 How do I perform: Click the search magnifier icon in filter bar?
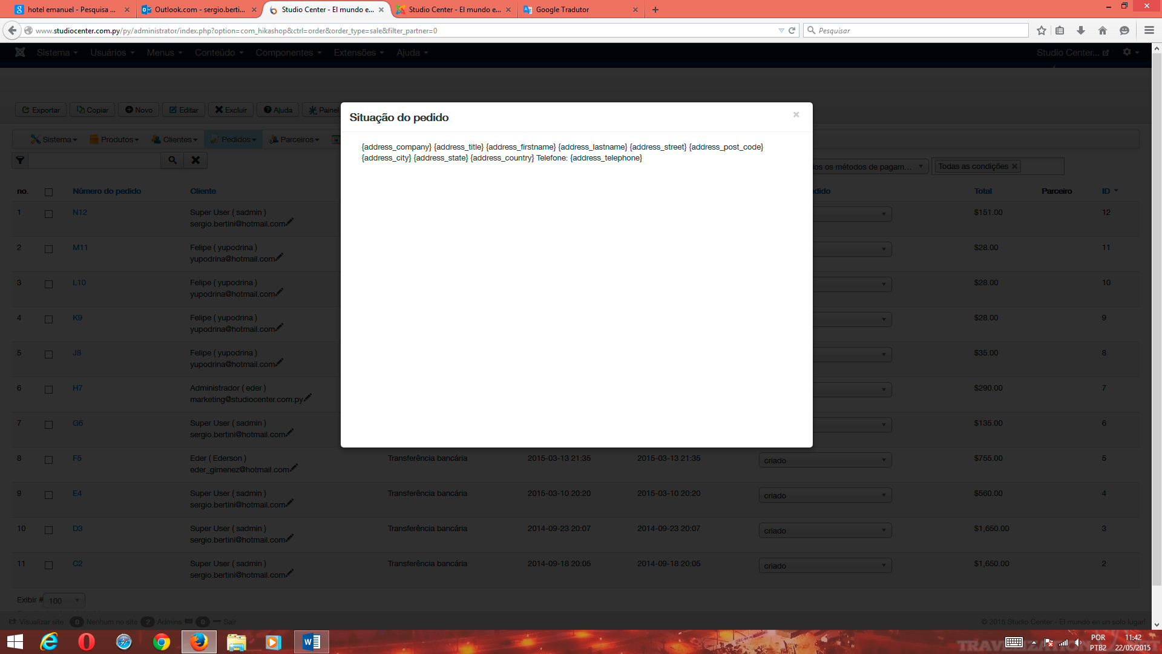(172, 160)
